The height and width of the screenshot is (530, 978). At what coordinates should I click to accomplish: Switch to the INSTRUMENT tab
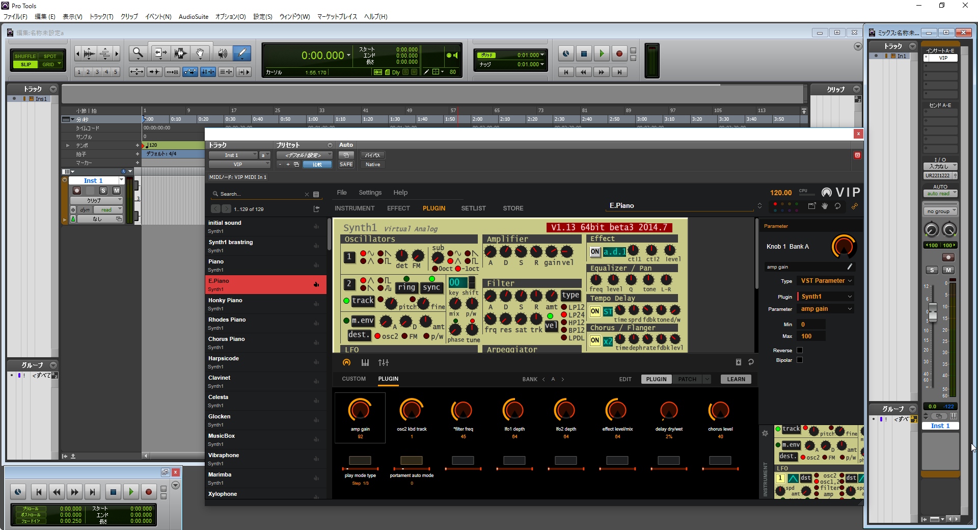pos(355,208)
